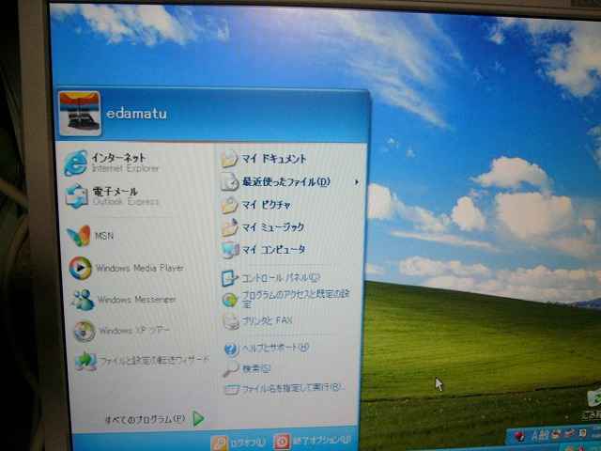This screenshot has height=451, width=601.
Task: Choose the マイ コンピュータ menu entry
Action: click(273, 250)
